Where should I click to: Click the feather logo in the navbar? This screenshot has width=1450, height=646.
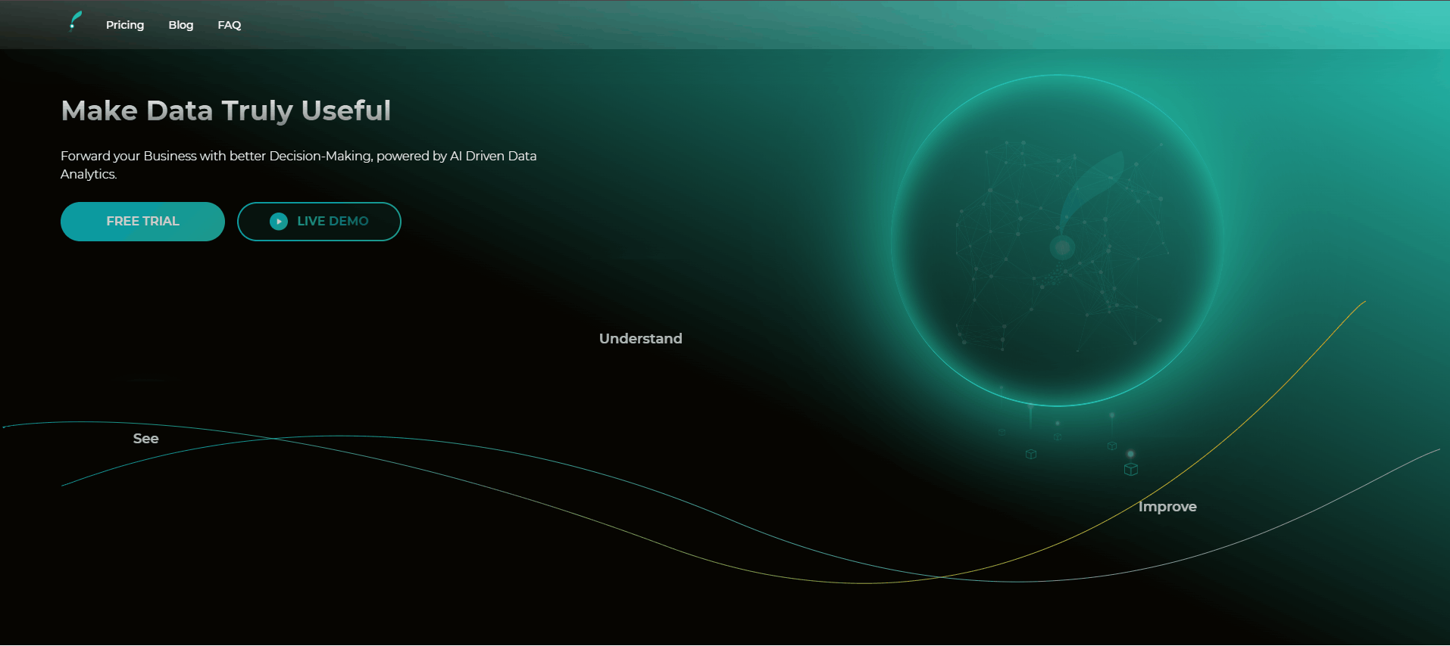(75, 21)
